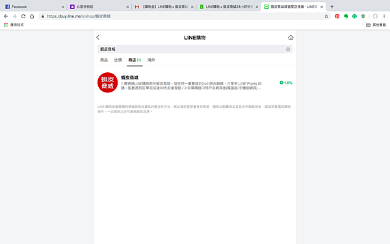
Task: View site info via lock icon
Action: click(x=43, y=16)
